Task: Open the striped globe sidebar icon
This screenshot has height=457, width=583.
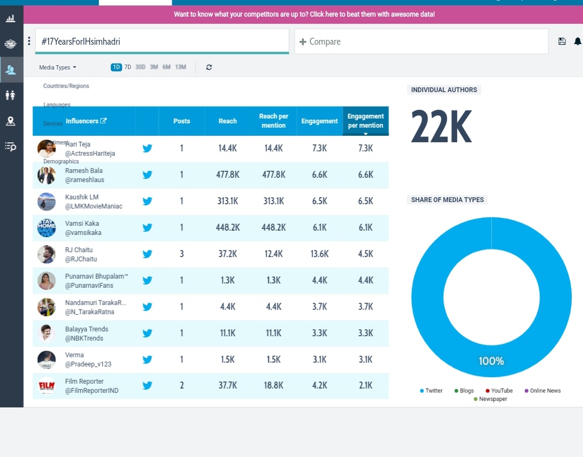Action: tap(10, 44)
